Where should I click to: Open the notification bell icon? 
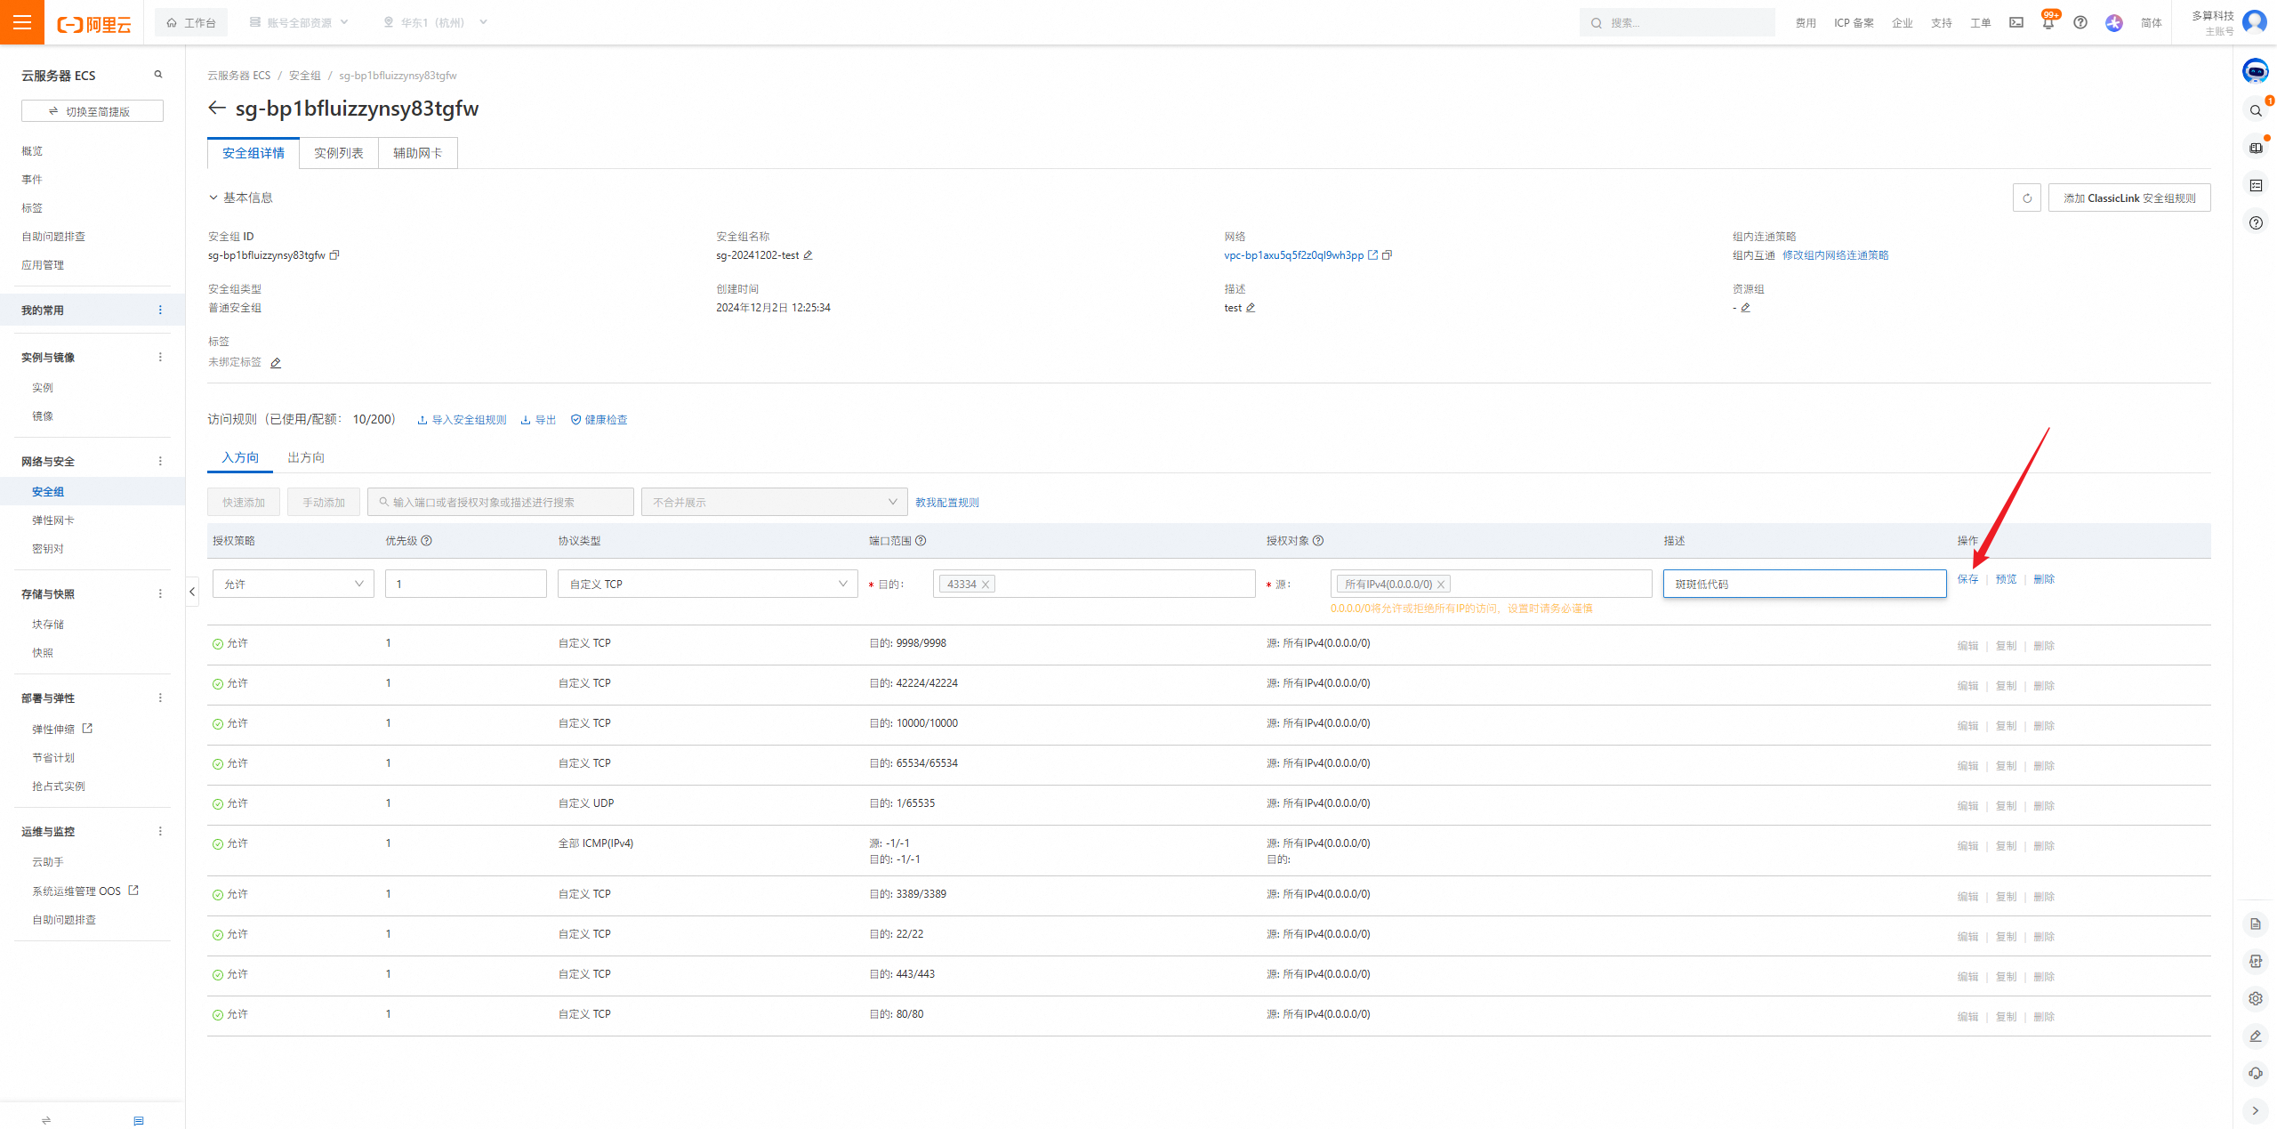(2048, 23)
